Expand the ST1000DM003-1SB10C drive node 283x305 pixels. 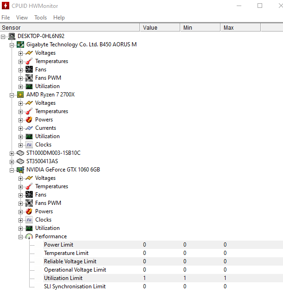12,153
